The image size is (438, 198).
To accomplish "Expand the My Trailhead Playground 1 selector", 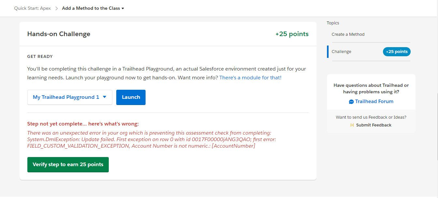I will (x=70, y=97).
